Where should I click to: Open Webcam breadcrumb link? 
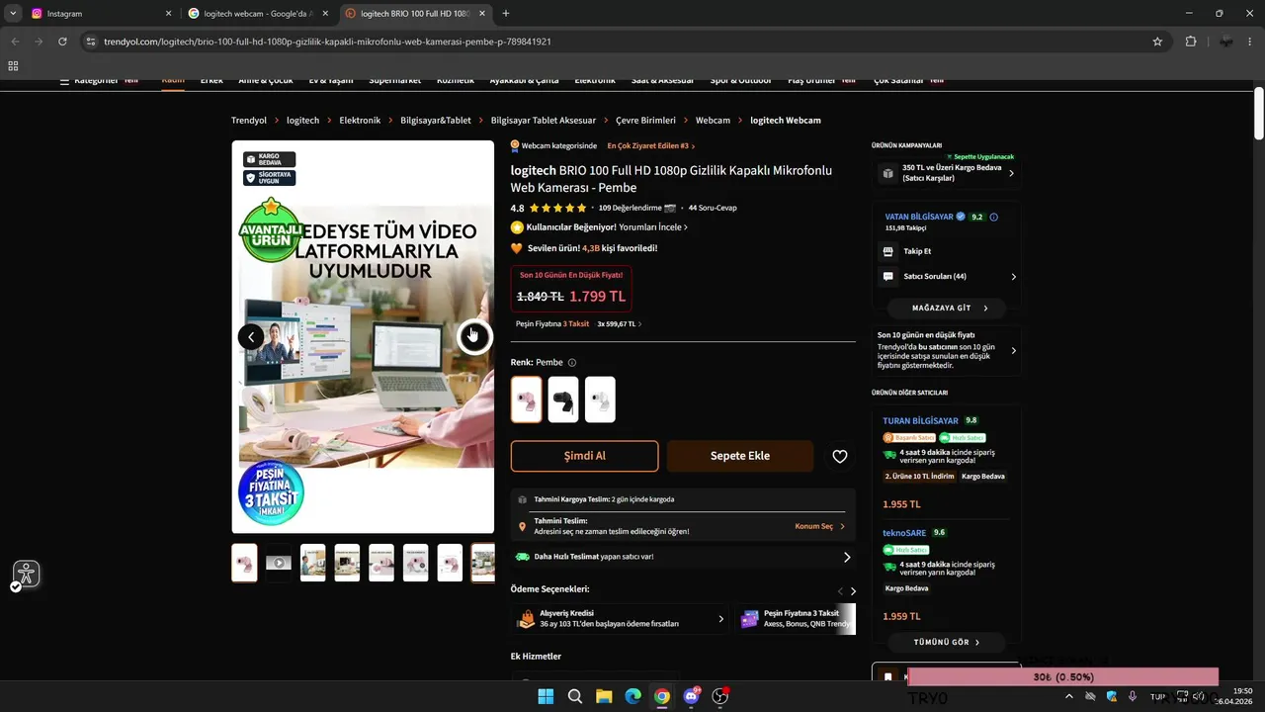(x=713, y=121)
